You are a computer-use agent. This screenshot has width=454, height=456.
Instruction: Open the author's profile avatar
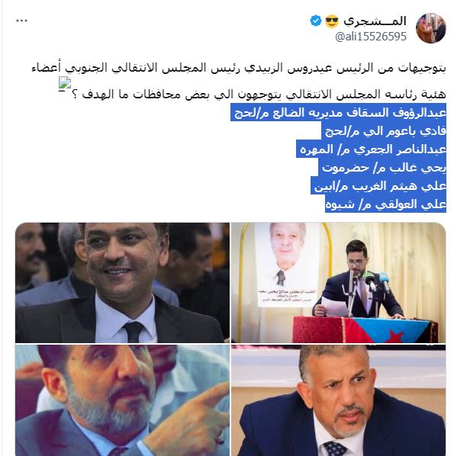click(x=430, y=28)
